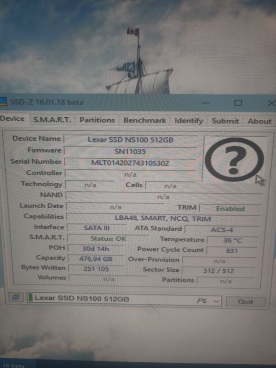Screen dimensions: 276x368
Task: Minimize the SSD-Z window
Action: click(205, 103)
